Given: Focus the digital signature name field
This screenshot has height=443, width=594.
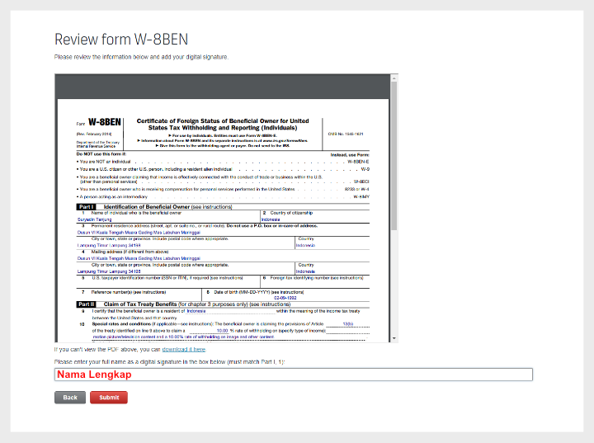Looking at the screenshot, I should coord(294,375).
